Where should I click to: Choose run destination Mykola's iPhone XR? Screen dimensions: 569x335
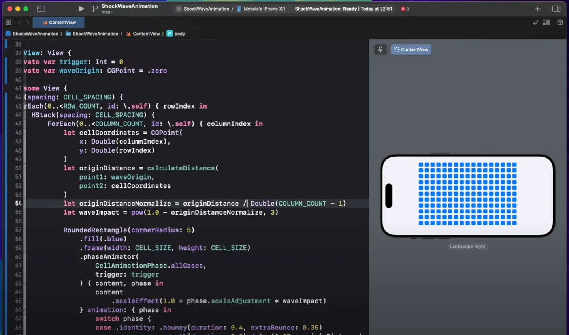point(261,9)
